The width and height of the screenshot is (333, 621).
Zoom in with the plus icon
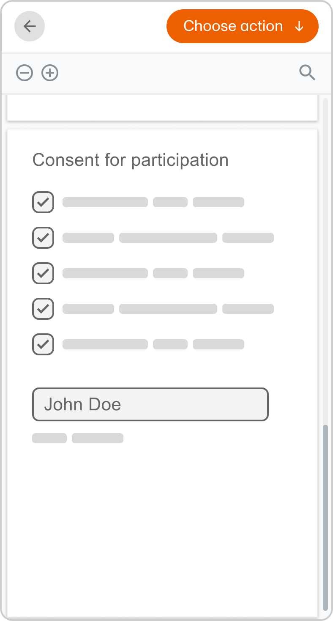[50, 73]
